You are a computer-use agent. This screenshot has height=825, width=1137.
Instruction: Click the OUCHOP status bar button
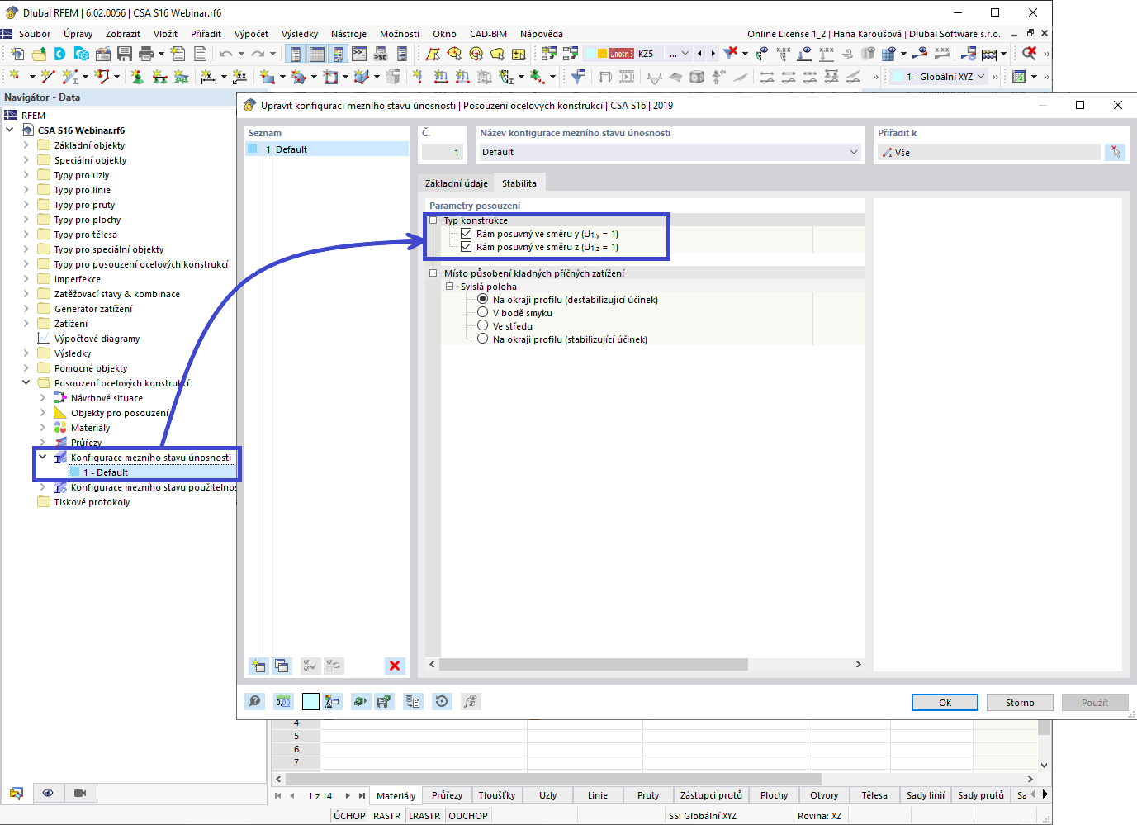(x=468, y=816)
